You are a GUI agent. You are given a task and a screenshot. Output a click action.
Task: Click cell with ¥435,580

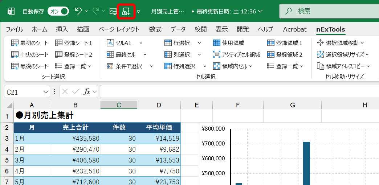76,139
